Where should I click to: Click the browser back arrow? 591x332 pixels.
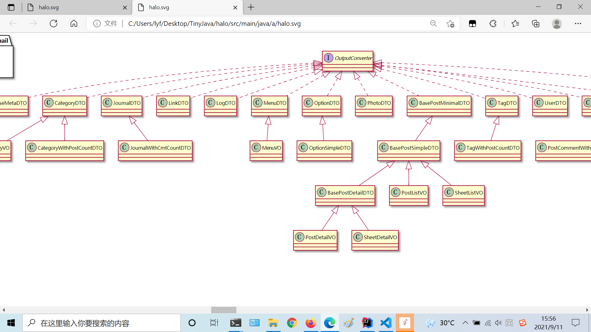[13, 24]
